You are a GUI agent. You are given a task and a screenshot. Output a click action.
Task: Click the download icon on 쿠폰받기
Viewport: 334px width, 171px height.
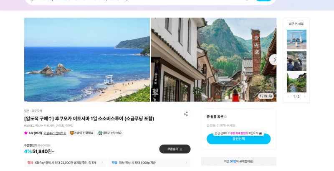(181, 149)
